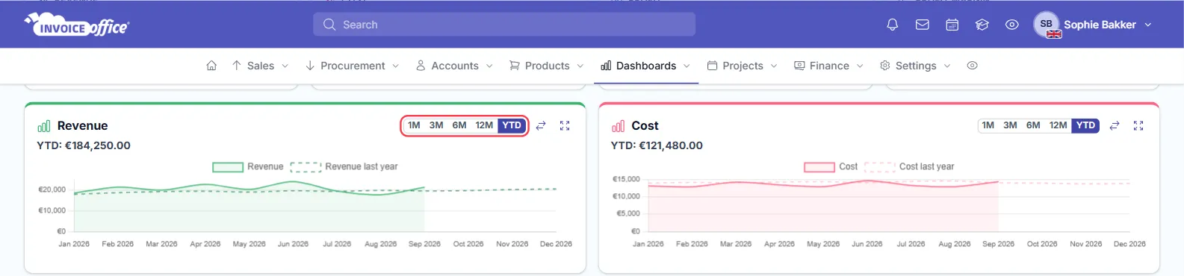Click the SB user avatar

pos(1047,24)
